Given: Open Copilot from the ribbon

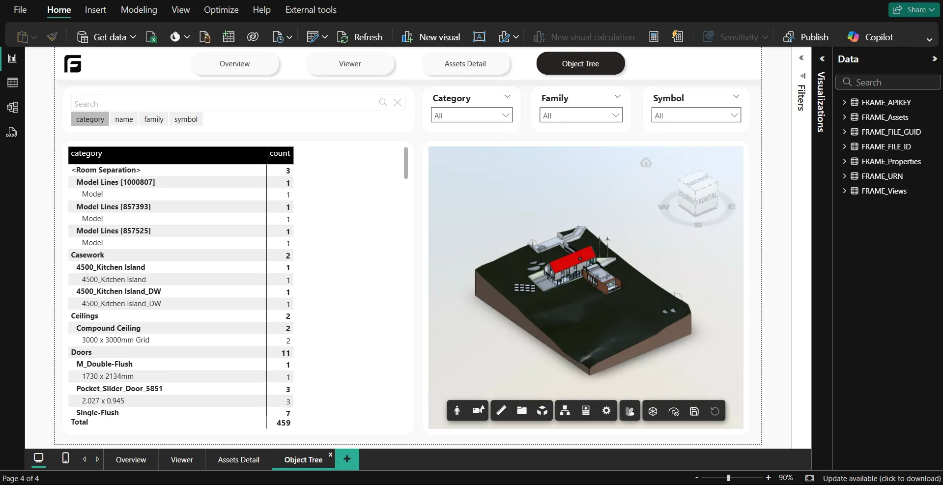Looking at the screenshot, I should pyautogui.click(x=870, y=37).
